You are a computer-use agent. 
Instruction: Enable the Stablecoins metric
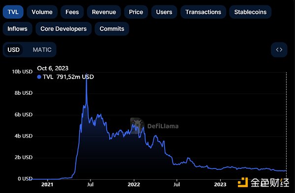[250, 12]
